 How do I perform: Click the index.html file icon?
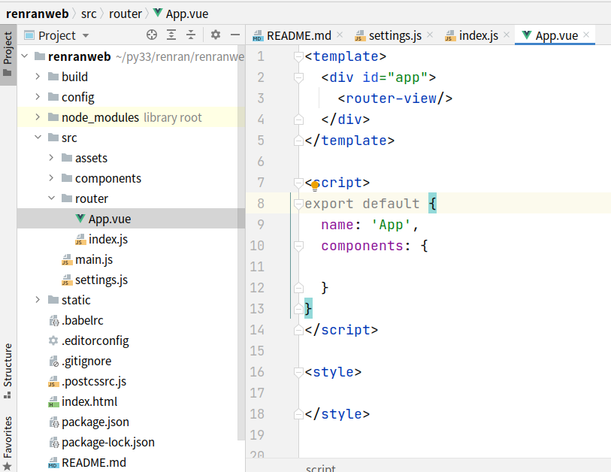pos(53,401)
